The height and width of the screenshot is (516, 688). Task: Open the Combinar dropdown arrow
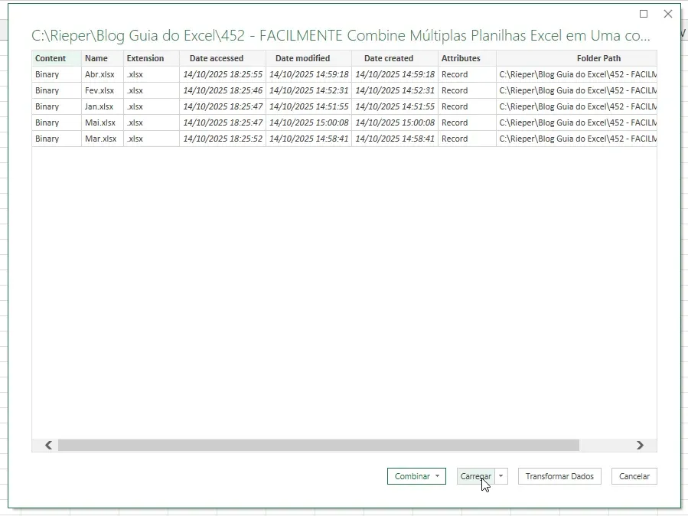coord(438,476)
